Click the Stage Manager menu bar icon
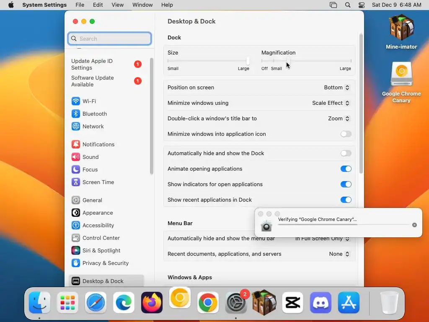429x322 pixels. [333, 5]
